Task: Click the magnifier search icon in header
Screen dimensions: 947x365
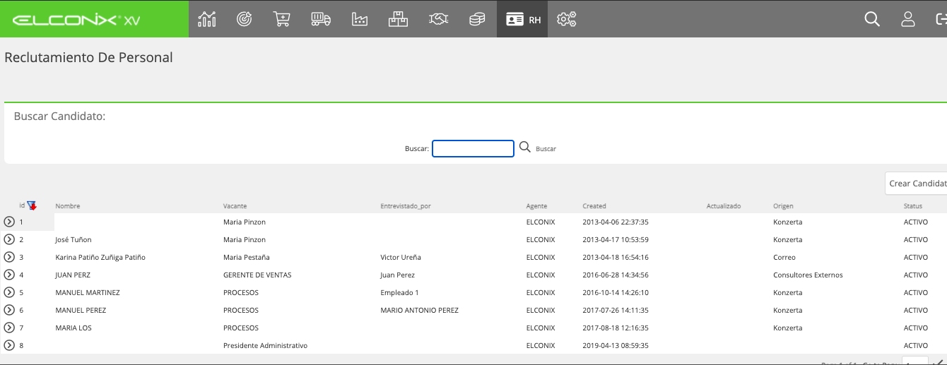Action: coord(872,19)
